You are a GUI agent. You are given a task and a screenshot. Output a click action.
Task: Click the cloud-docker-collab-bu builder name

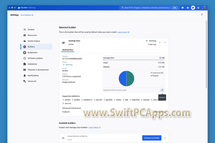pyautogui.click(x=77, y=136)
